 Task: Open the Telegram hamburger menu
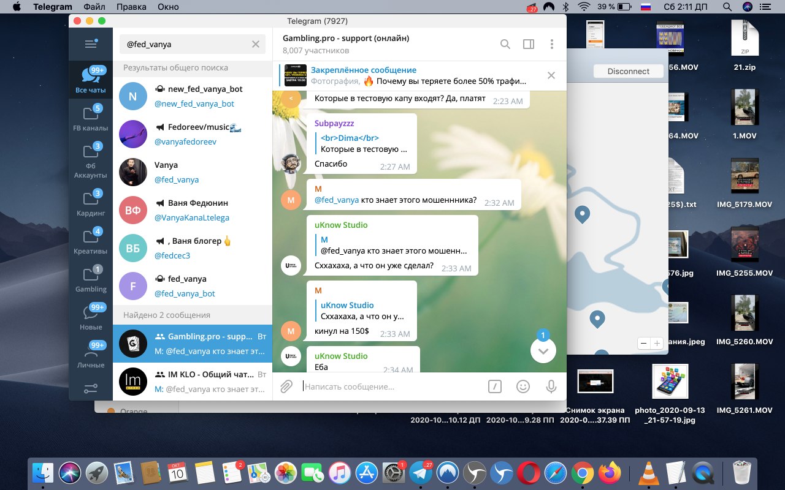[91, 43]
